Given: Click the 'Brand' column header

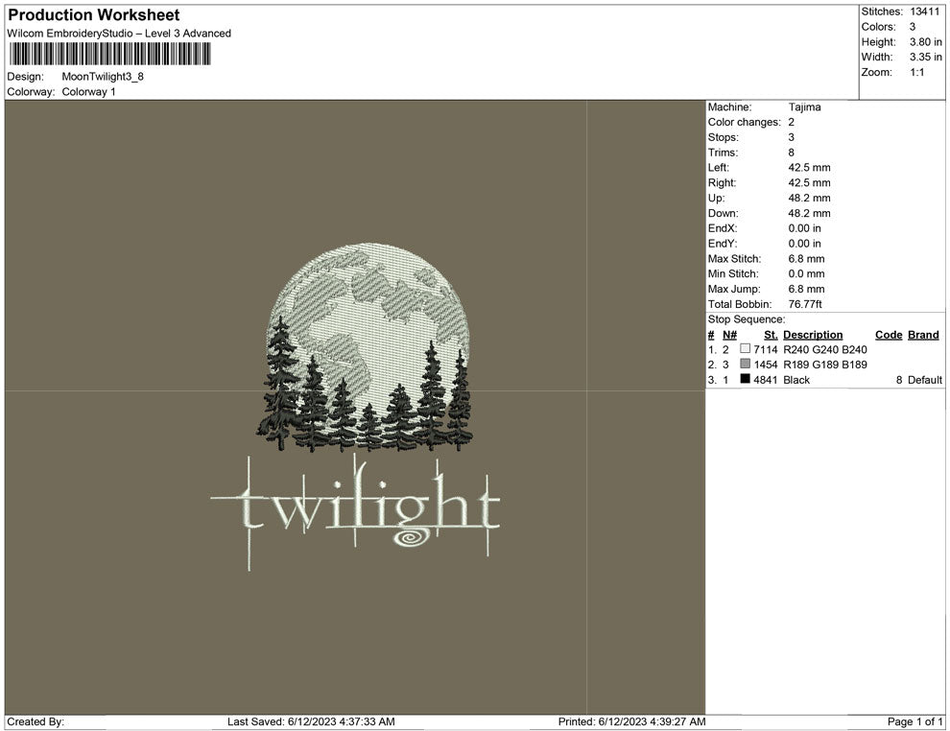Looking at the screenshot, I should pos(923,334).
